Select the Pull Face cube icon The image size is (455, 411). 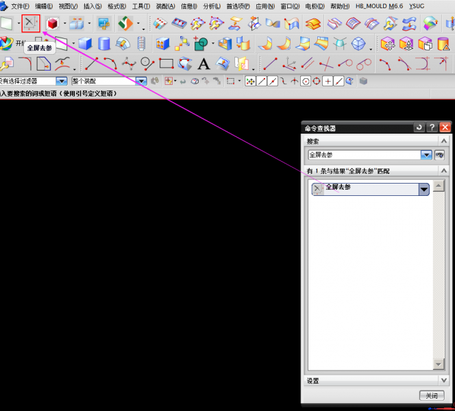pyautogui.click(x=406, y=44)
